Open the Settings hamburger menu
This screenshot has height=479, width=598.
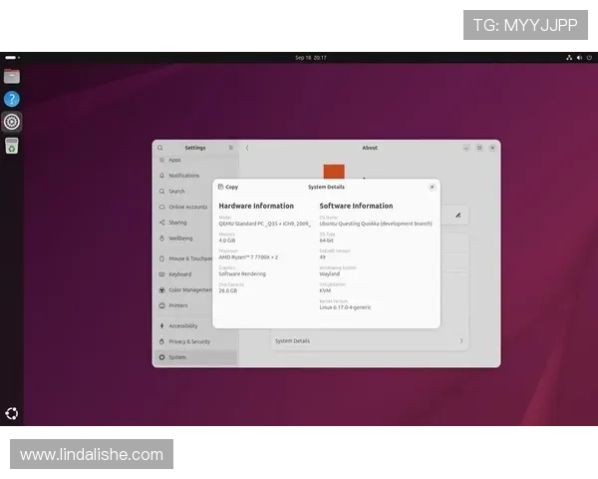(x=231, y=148)
